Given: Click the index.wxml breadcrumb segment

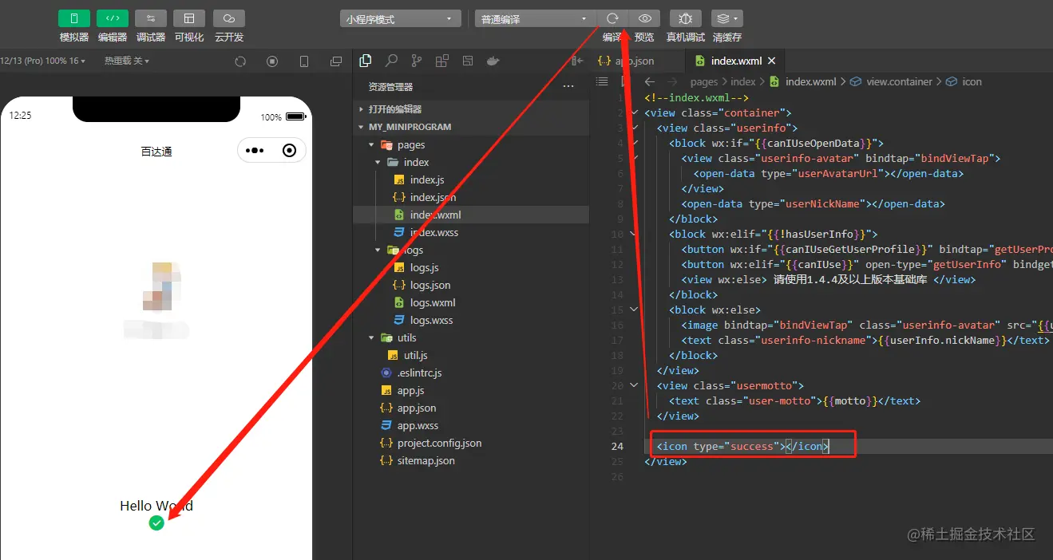Looking at the screenshot, I should 803,81.
